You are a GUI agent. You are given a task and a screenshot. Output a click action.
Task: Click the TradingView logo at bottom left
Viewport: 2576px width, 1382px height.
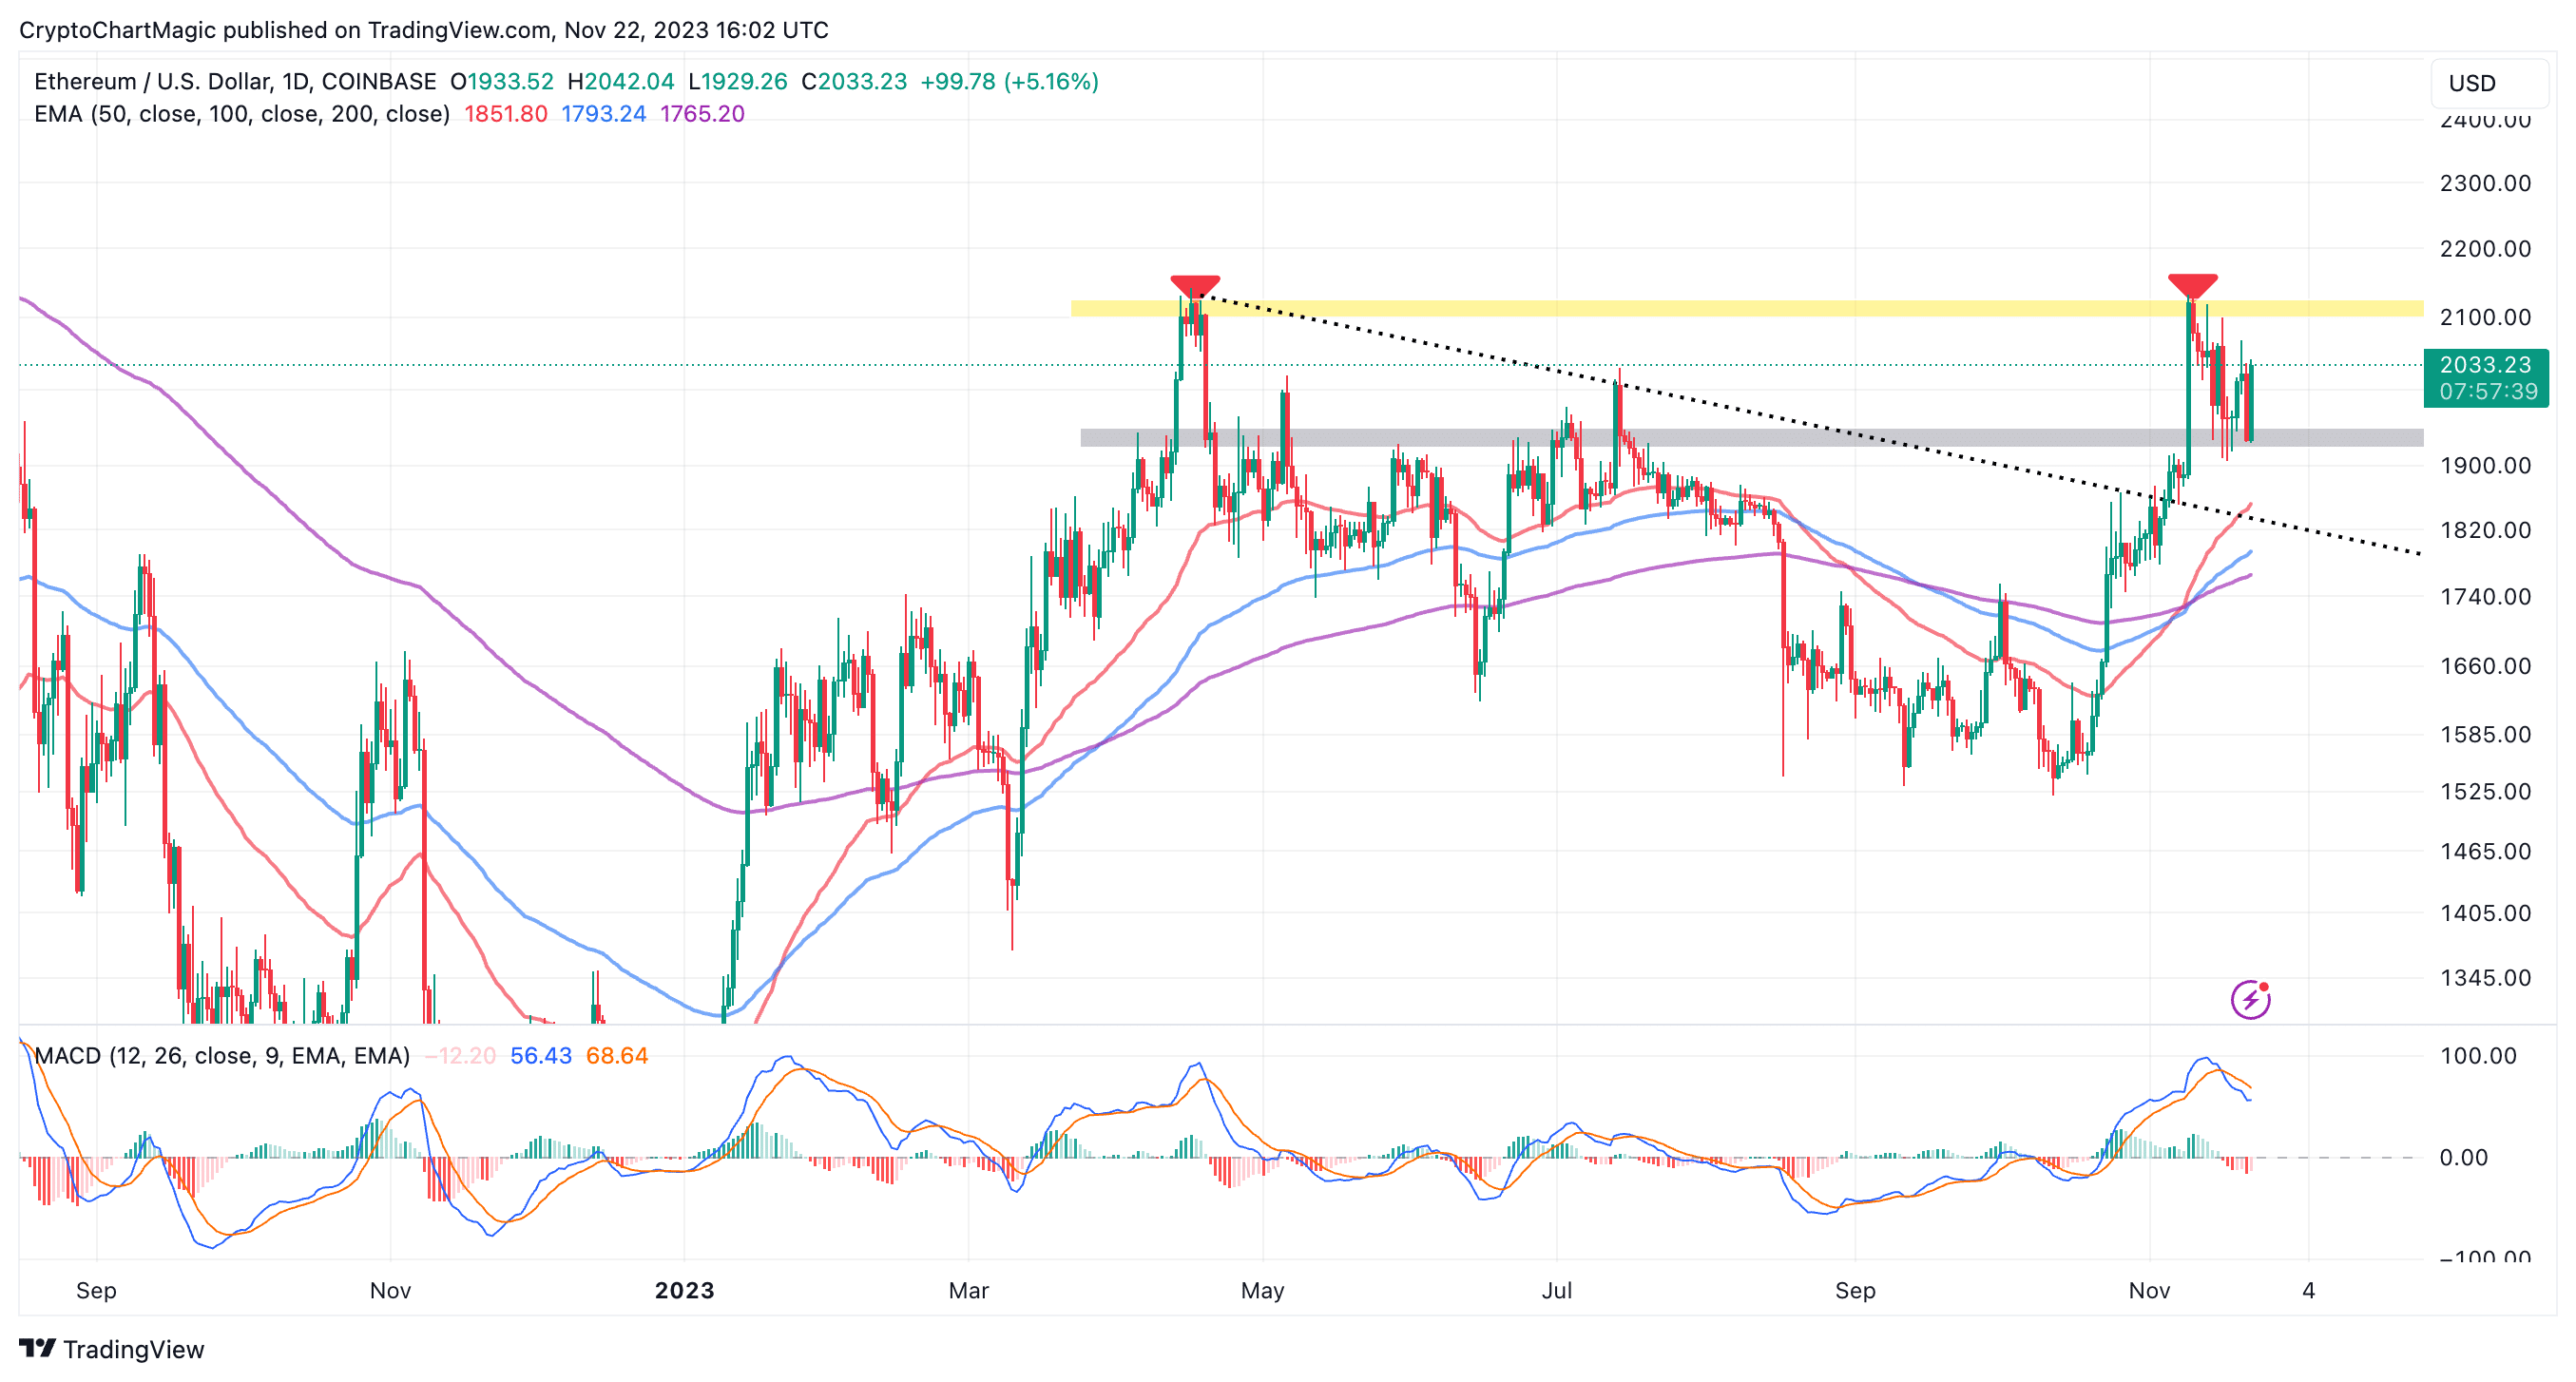pyautogui.click(x=111, y=1349)
